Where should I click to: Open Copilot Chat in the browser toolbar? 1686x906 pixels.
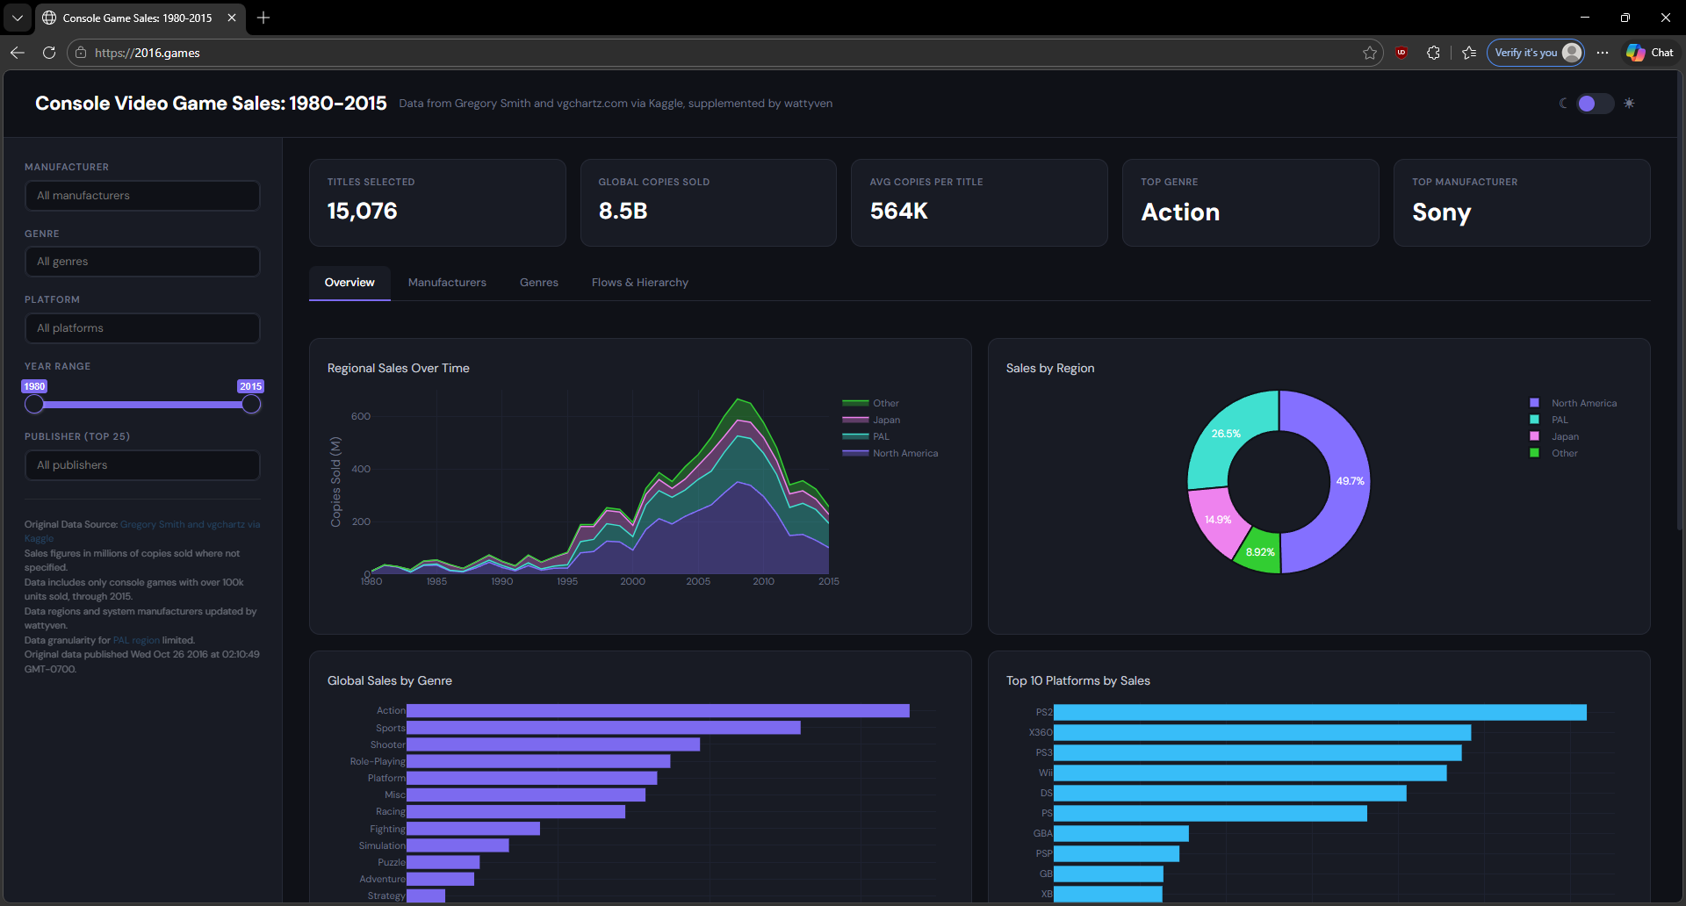coord(1648,53)
